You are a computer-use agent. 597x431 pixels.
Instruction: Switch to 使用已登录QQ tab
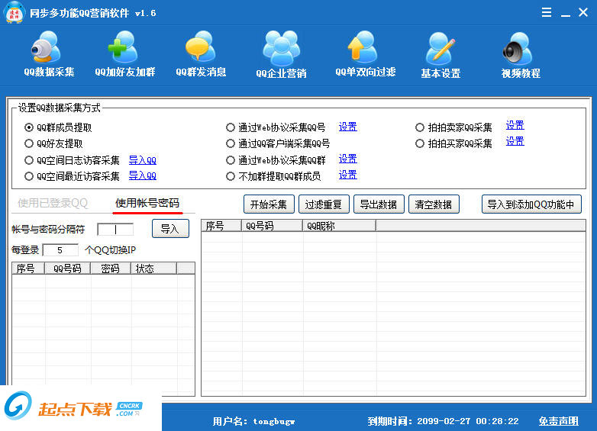click(53, 203)
